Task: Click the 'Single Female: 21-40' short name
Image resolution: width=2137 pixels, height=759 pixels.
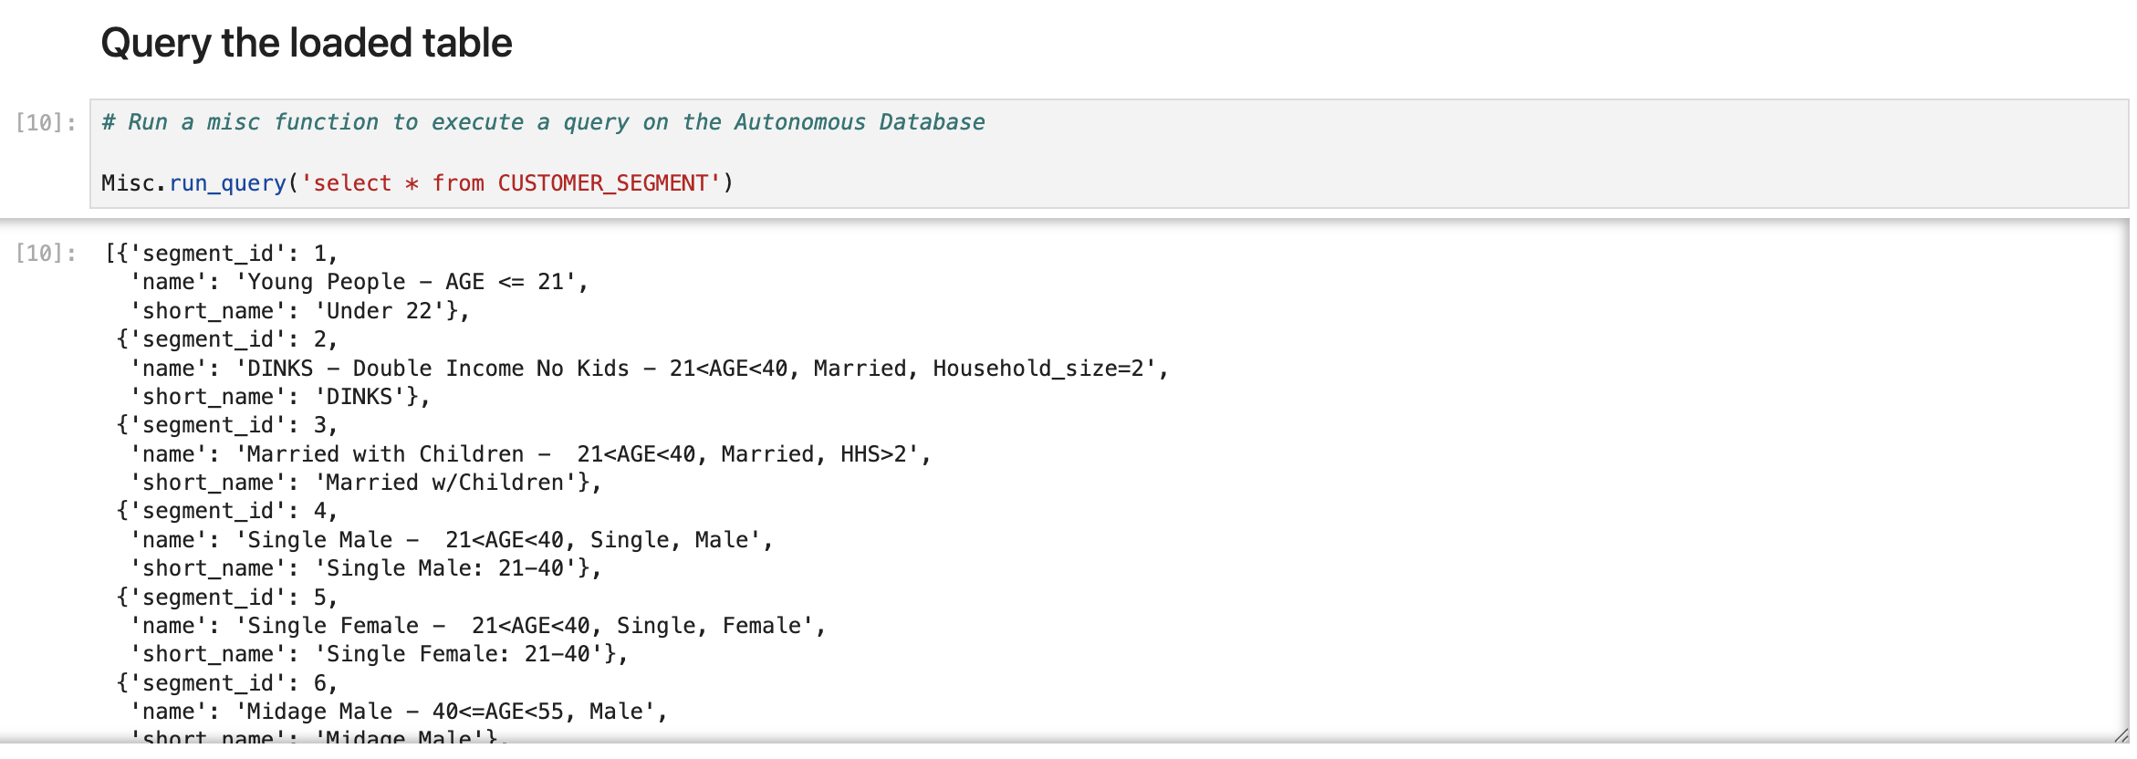Action: point(458,654)
